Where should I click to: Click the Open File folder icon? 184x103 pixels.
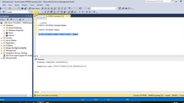coord(19,8)
